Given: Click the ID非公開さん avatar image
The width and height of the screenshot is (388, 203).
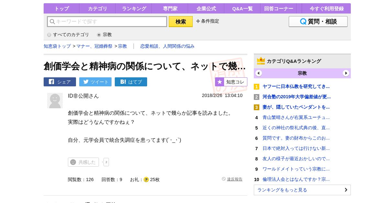Looking at the screenshot, I should (55, 101).
